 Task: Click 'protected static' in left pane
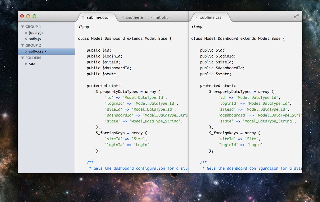105,86
